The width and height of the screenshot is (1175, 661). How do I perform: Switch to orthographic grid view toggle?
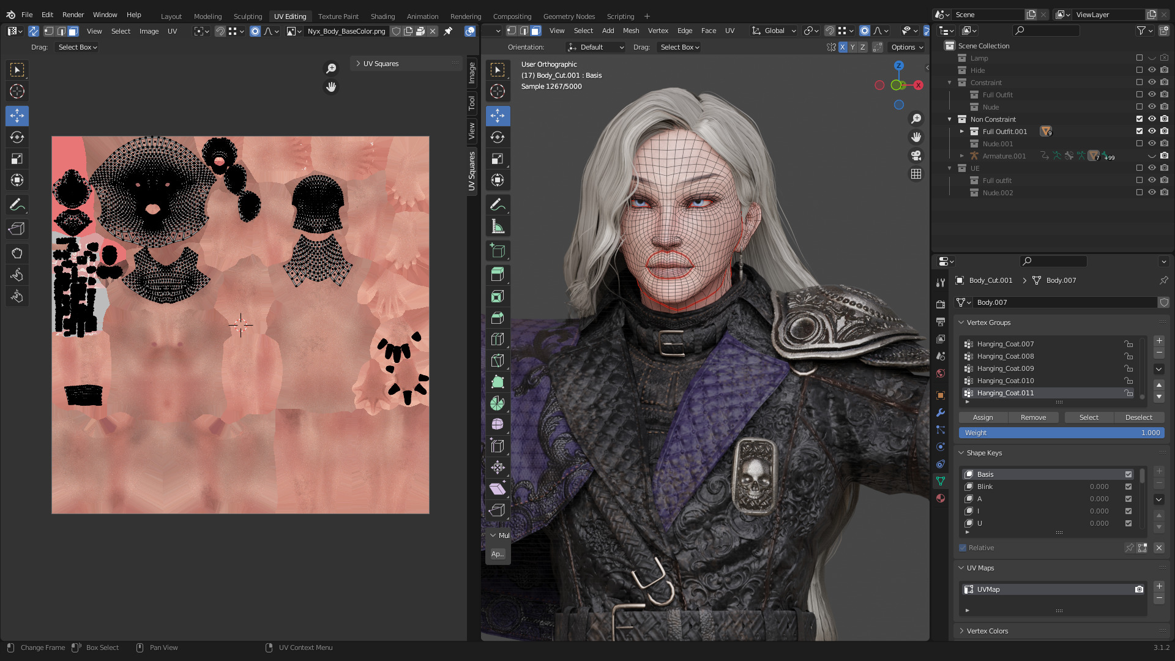click(x=916, y=174)
